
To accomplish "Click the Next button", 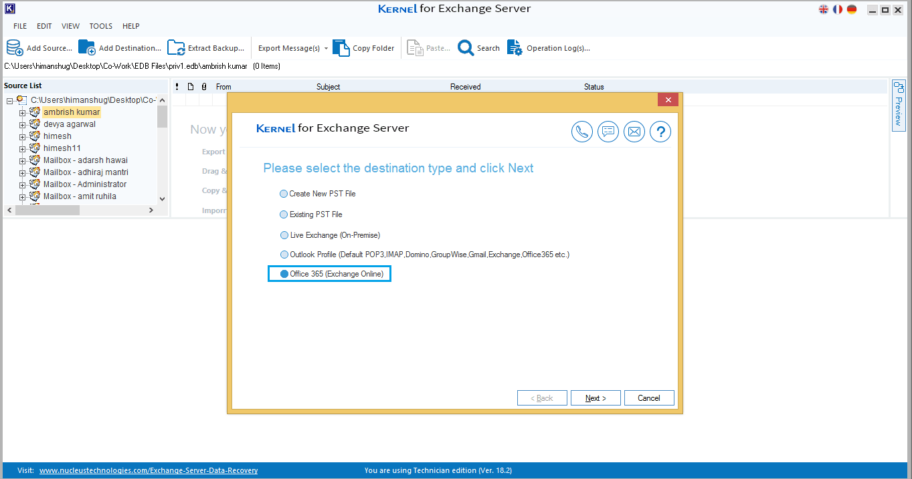I will 596,398.
